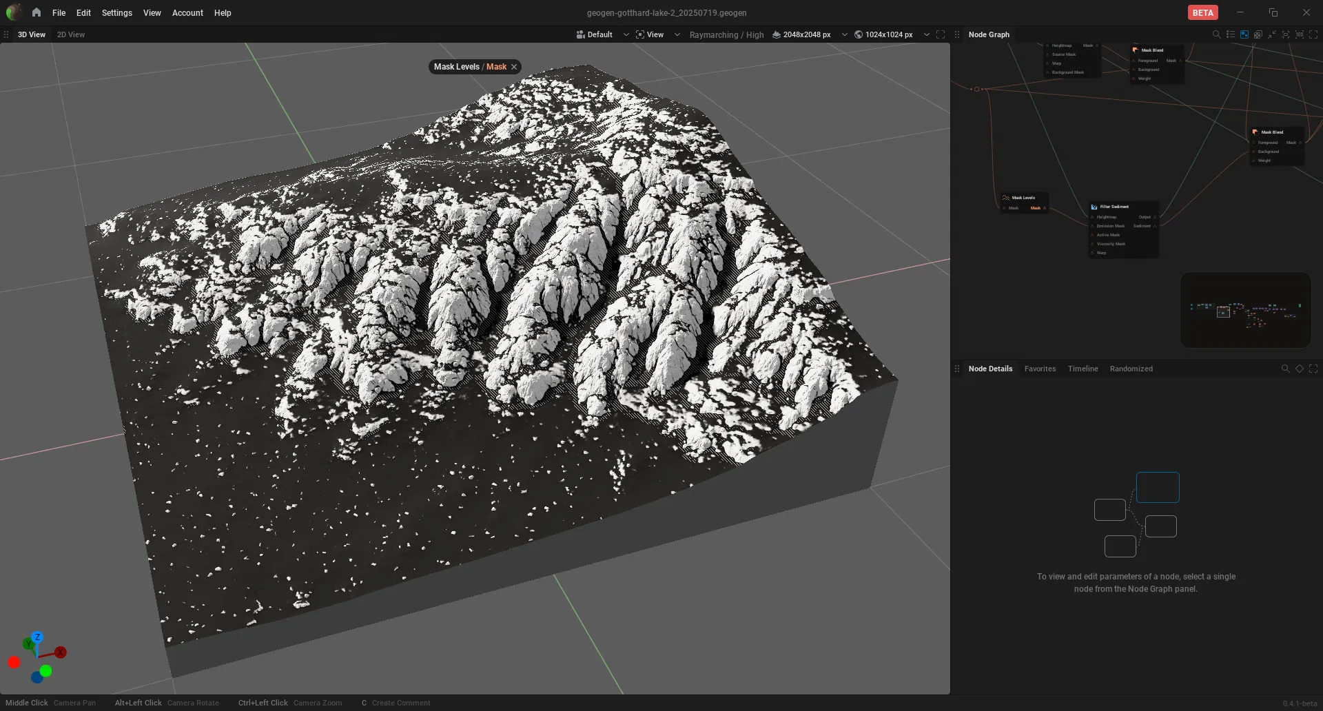1323x711 pixels.
Task: Maximize the 3D View panel
Action: click(x=941, y=34)
